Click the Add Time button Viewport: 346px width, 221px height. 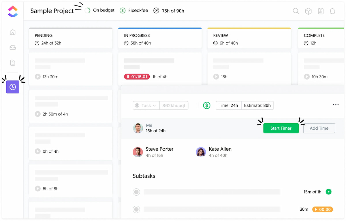point(319,128)
